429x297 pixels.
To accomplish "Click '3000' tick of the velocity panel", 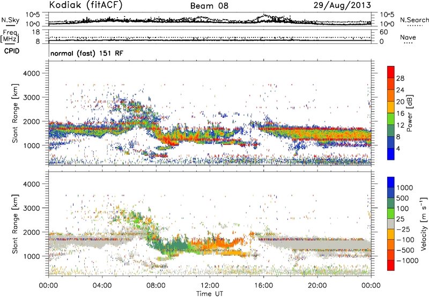I will click(32, 208).
